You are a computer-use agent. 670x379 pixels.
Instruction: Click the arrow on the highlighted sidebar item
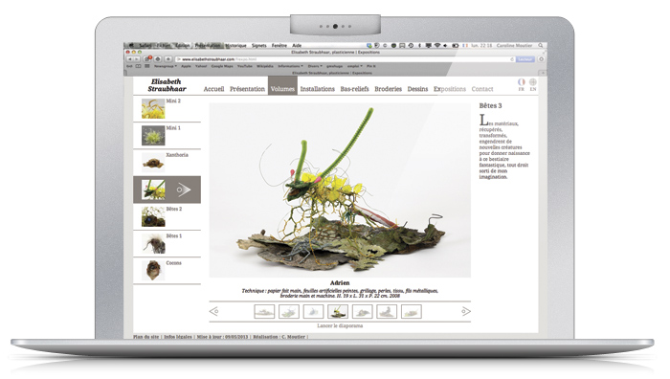tap(184, 189)
